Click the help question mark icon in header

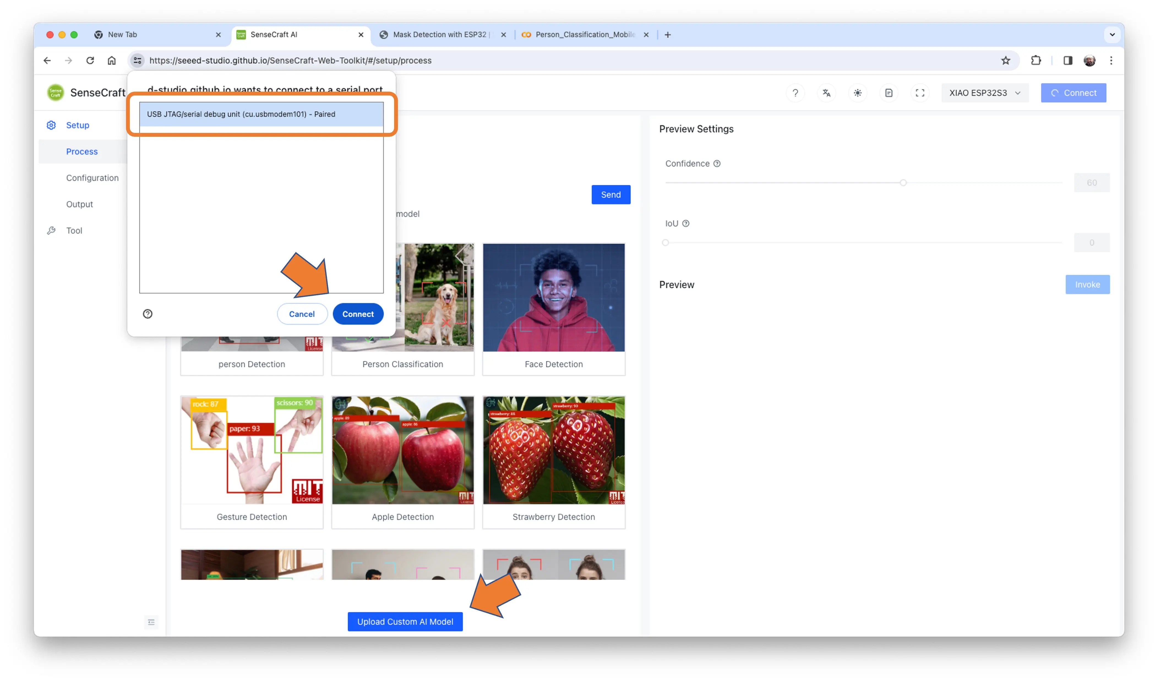point(795,93)
